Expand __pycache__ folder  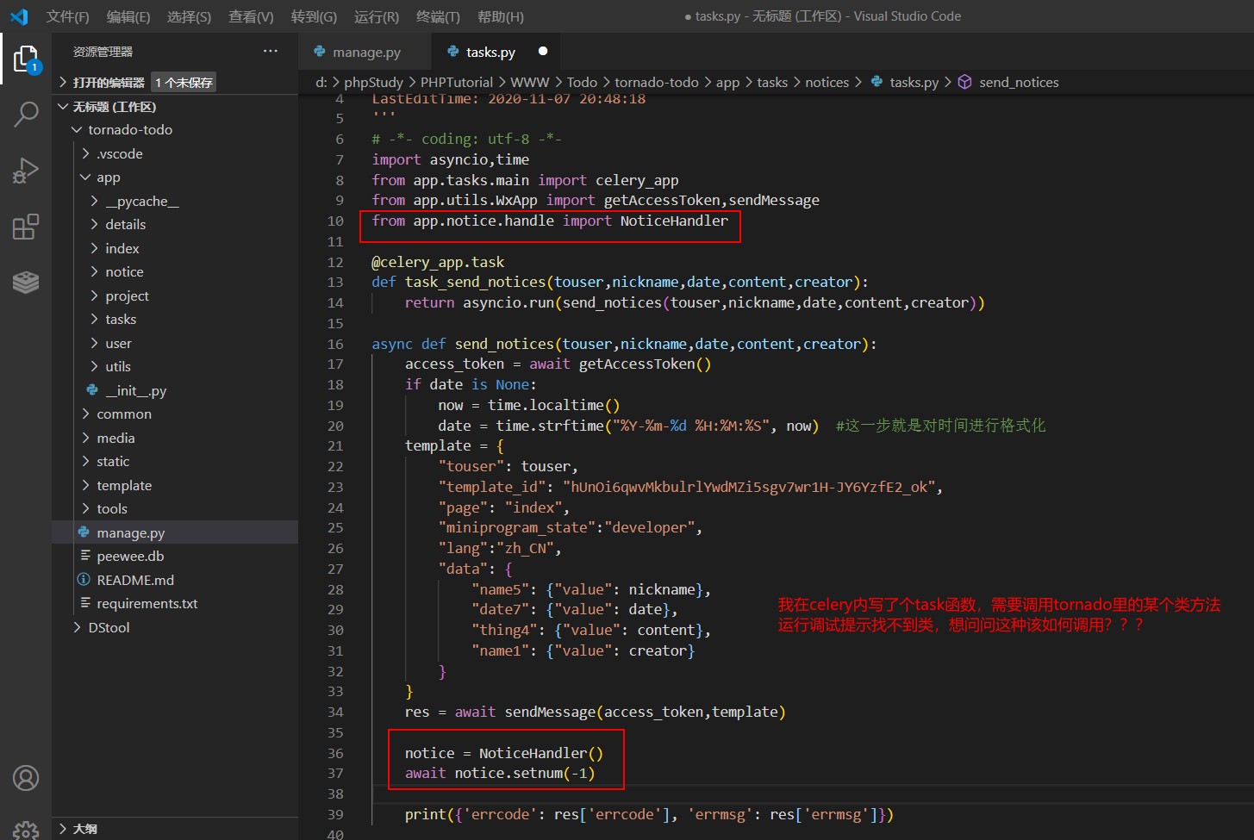[142, 201]
